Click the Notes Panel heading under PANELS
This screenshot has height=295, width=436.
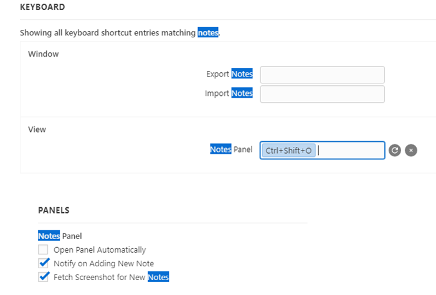pos(60,236)
